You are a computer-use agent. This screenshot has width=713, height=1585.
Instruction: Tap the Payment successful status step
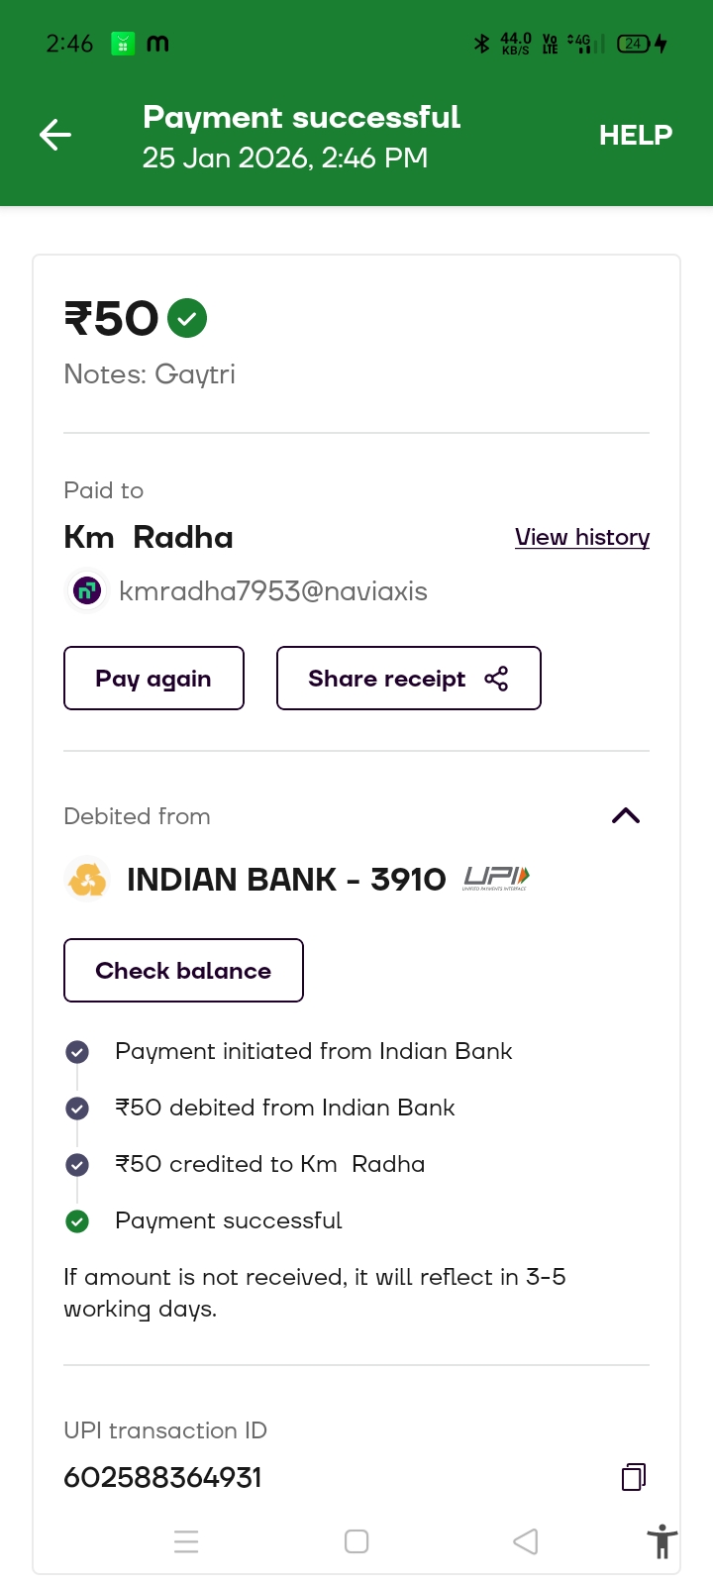coord(228,1220)
